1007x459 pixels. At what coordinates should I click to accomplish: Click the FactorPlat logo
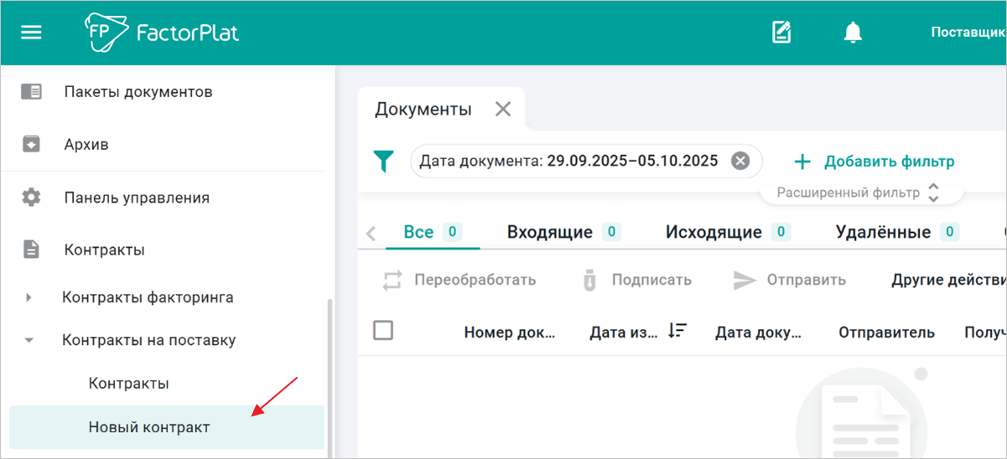(x=162, y=33)
